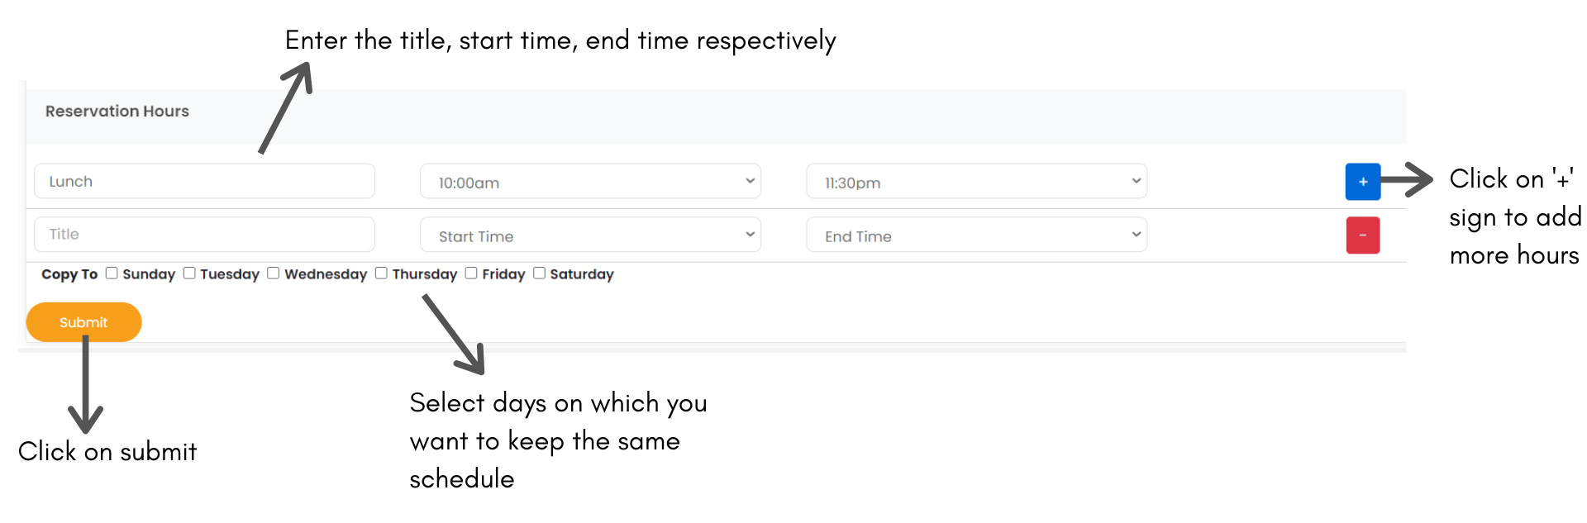Viewport: 1587px width, 523px height.
Task: Click the Sunday checkbox label text
Action: (x=149, y=274)
